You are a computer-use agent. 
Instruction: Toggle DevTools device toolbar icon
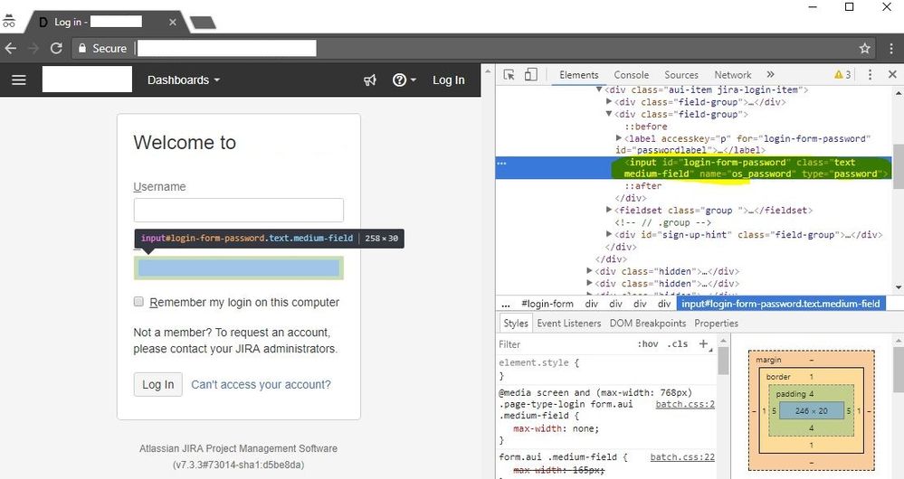click(530, 75)
